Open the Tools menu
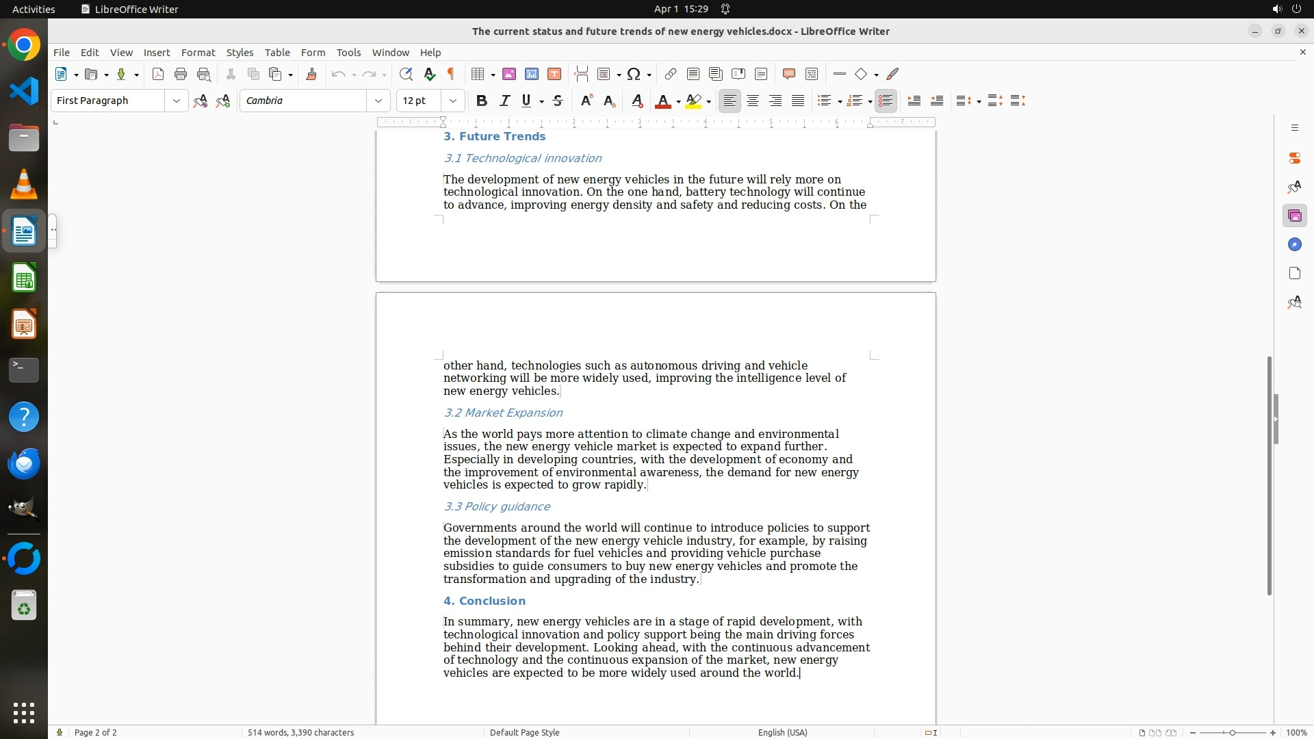1314x739 pixels. tap(348, 53)
